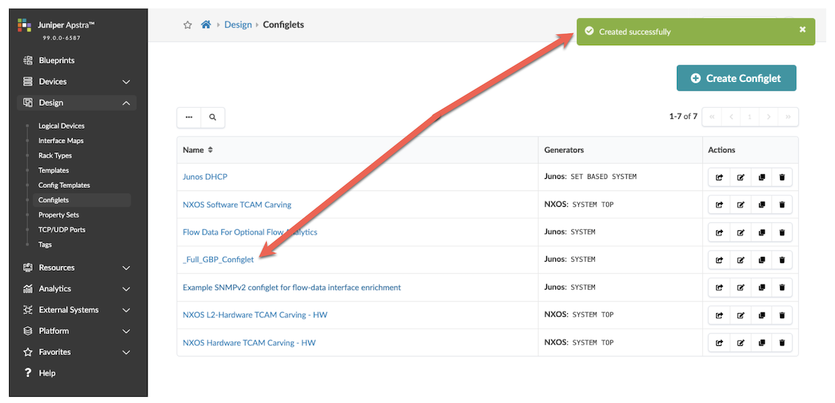Go to last page in pagination

point(788,117)
